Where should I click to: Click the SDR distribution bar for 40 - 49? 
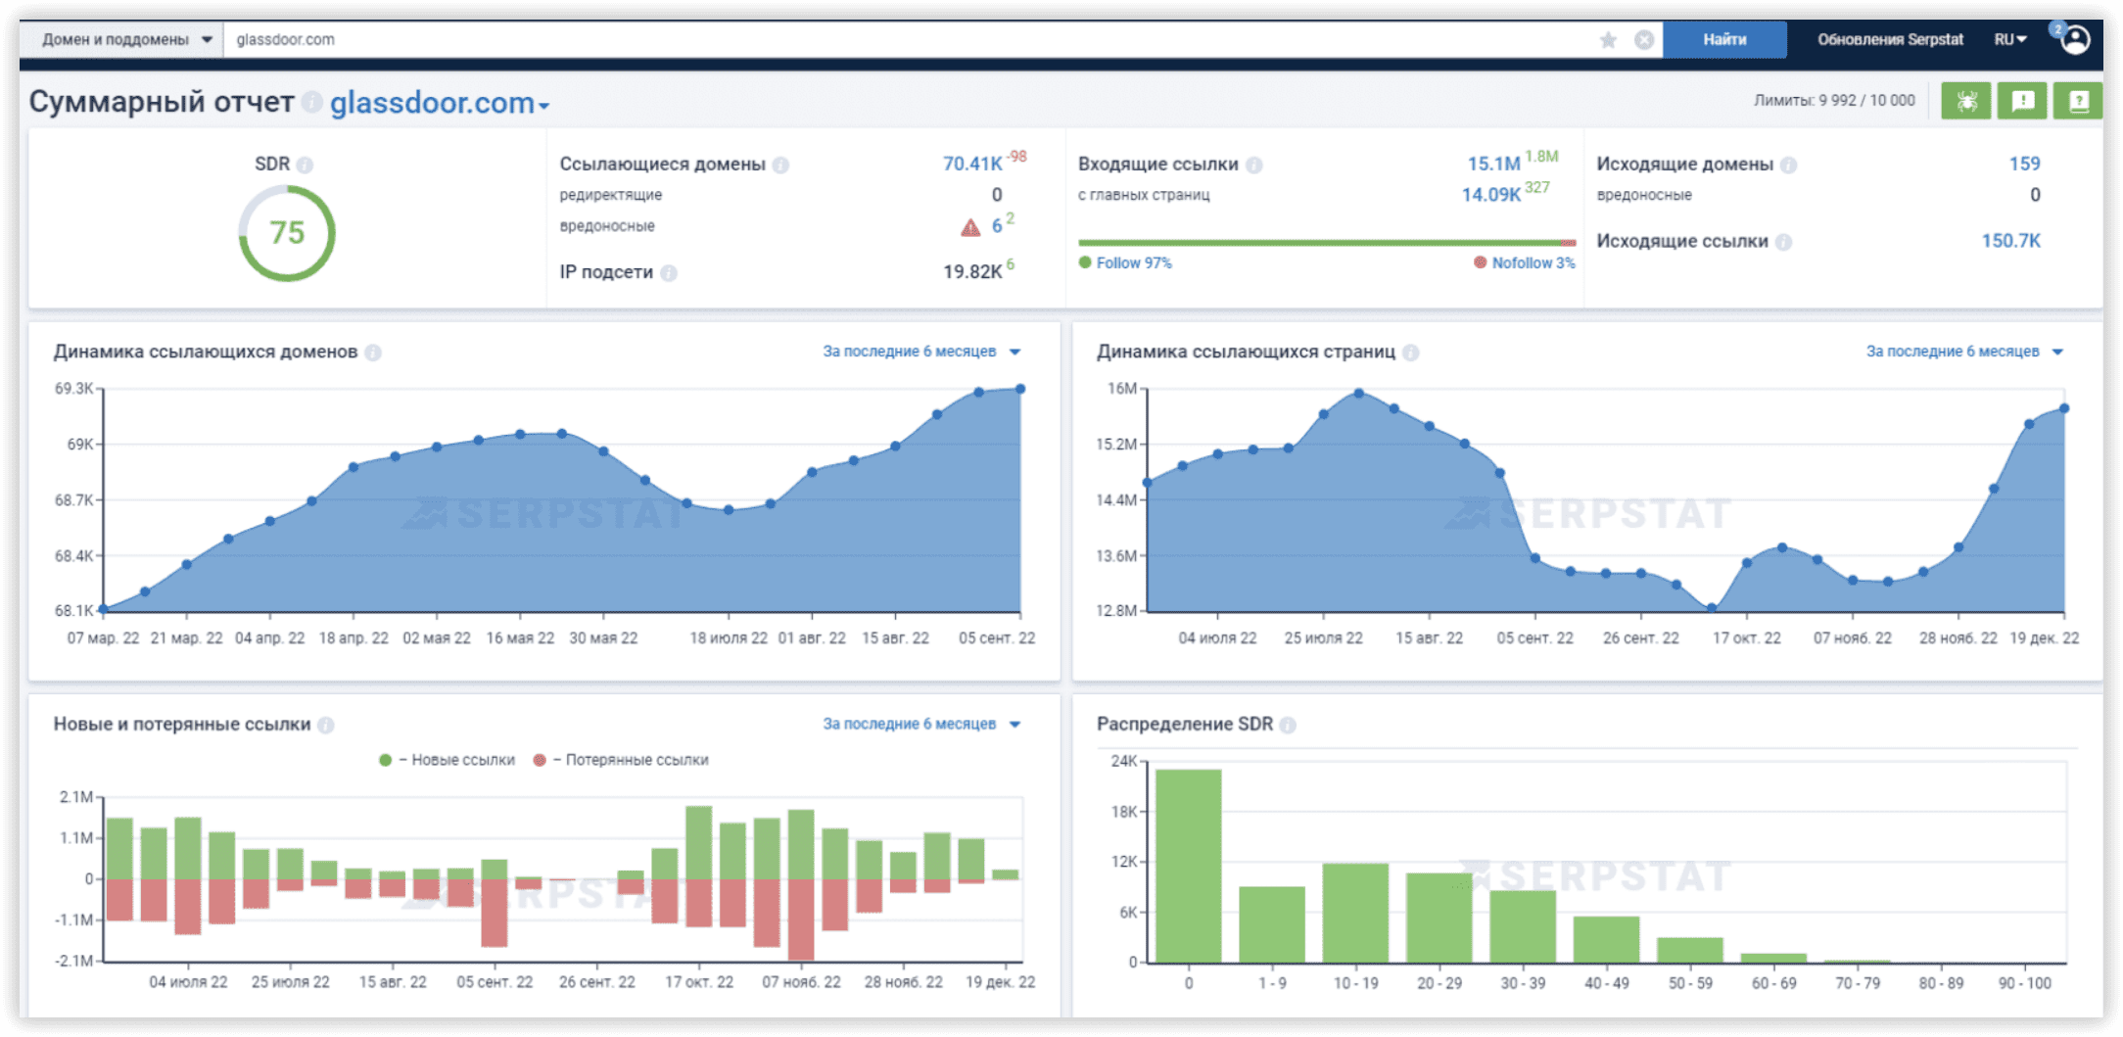click(1606, 939)
